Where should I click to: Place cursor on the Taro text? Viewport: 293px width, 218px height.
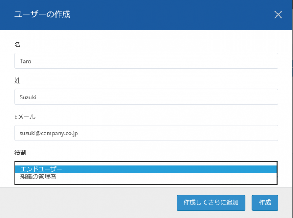click(25, 61)
